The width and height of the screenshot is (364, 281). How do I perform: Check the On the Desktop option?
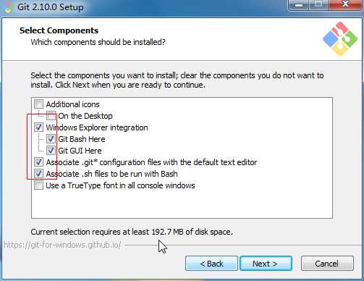(51, 116)
